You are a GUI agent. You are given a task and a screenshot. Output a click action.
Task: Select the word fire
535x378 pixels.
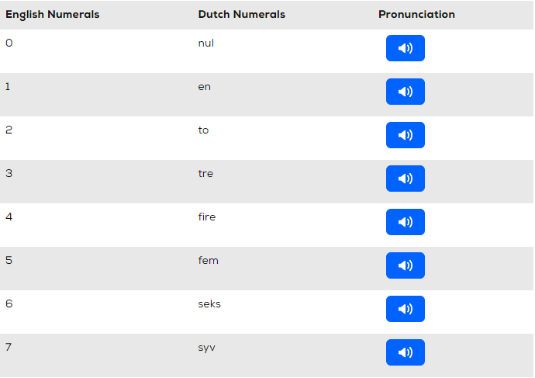(x=207, y=217)
